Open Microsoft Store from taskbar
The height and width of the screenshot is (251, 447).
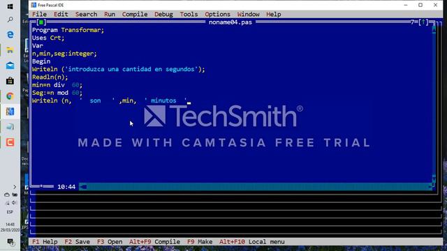(10, 81)
